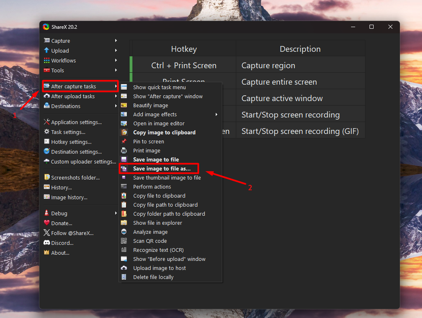Click the After upload tasks cloud icon

pos(47,96)
